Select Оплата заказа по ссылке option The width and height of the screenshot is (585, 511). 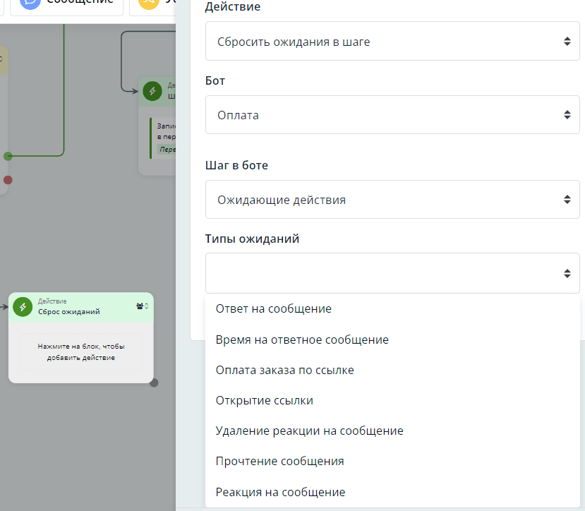coord(284,370)
